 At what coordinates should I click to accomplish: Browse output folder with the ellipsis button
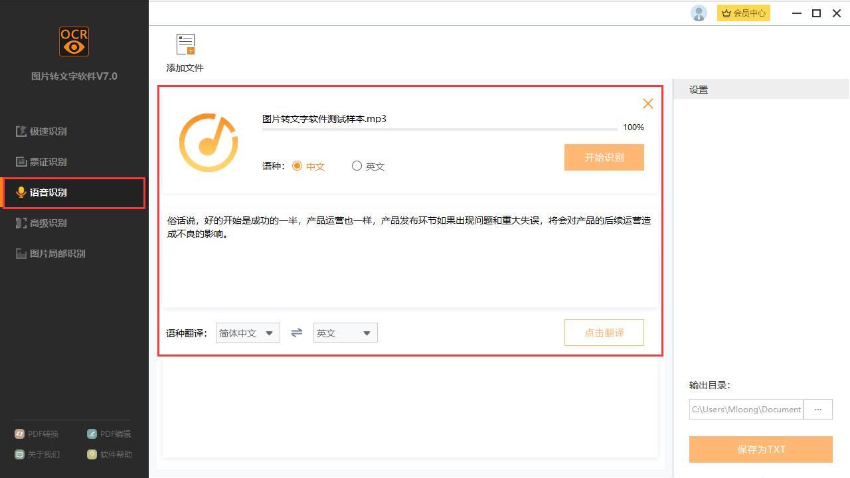point(818,410)
